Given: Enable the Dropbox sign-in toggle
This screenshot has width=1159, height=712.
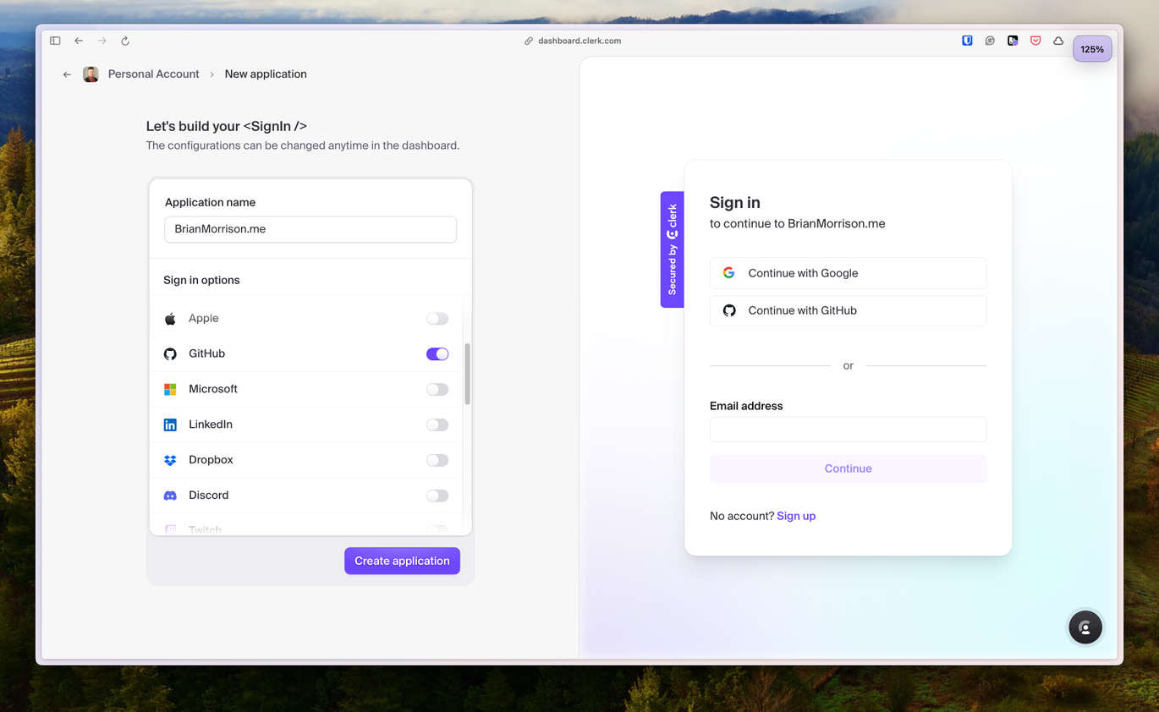Looking at the screenshot, I should tap(437, 461).
